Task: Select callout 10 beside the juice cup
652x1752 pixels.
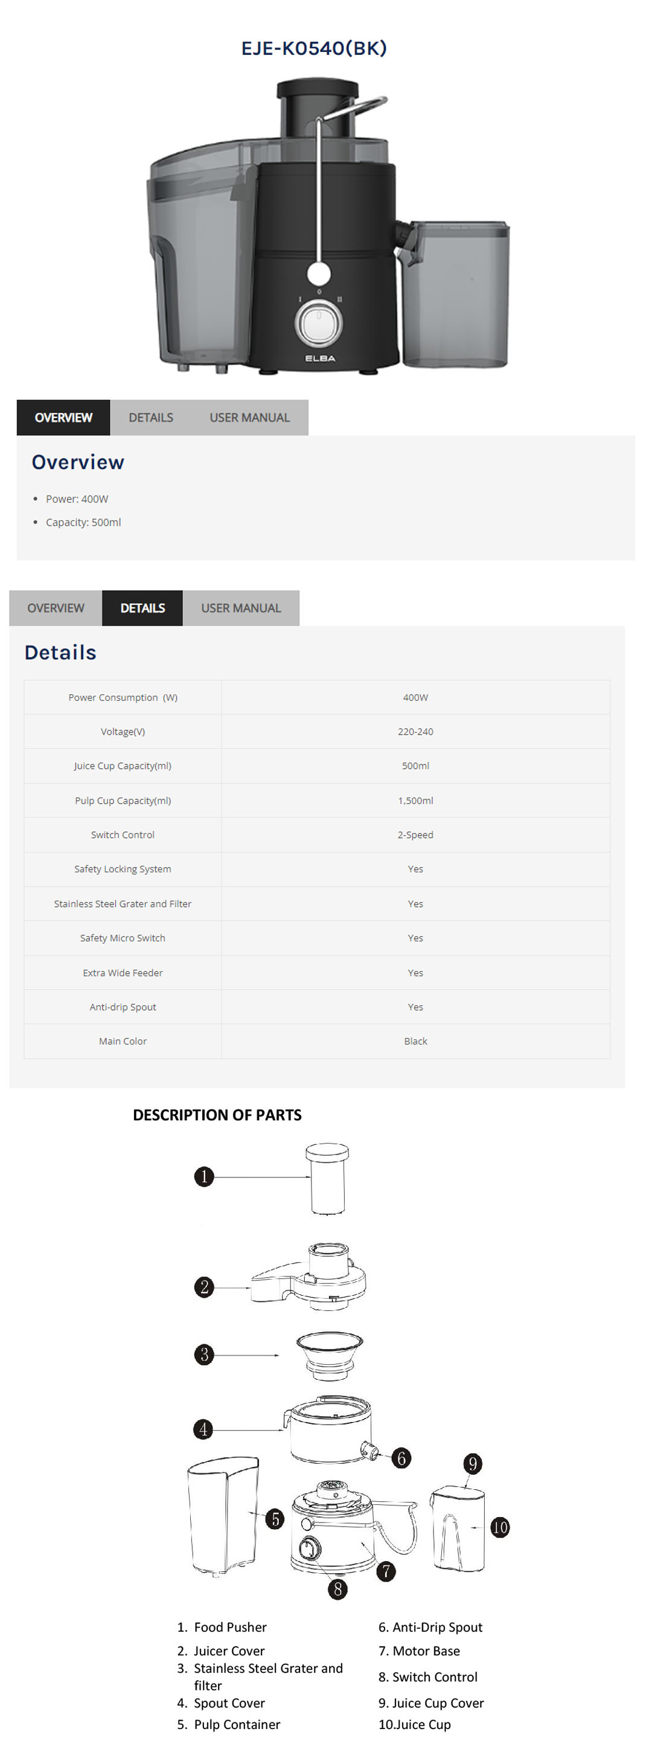Action: (500, 1527)
